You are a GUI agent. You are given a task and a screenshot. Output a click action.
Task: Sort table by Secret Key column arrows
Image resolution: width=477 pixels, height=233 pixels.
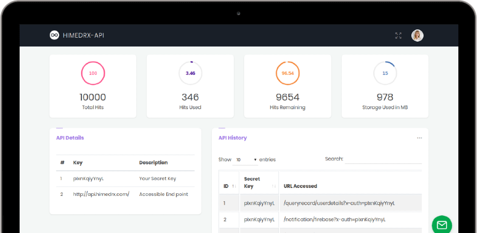click(x=272, y=186)
